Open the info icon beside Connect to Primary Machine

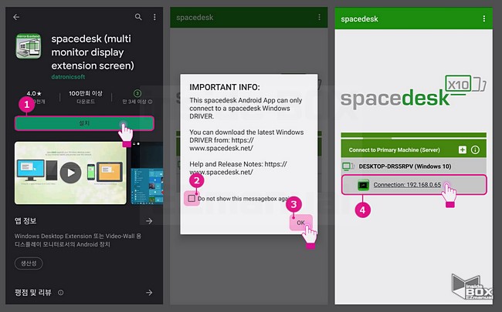(x=476, y=149)
